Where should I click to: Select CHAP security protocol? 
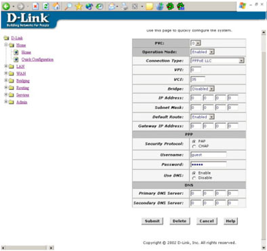(x=194, y=146)
